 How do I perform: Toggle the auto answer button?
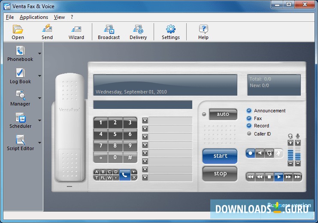[223, 114]
